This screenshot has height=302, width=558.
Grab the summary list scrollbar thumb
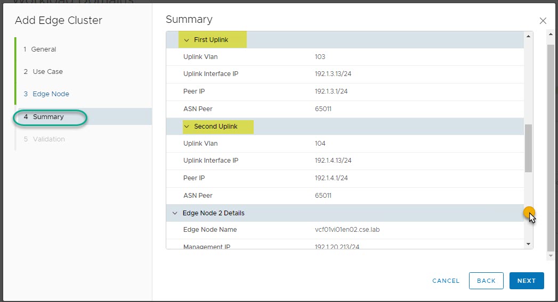(x=528, y=148)
